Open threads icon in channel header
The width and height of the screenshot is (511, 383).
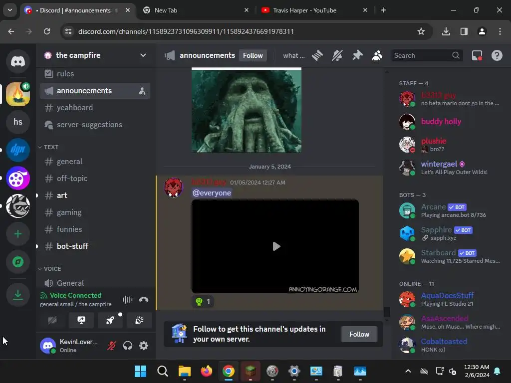(317, 55)
